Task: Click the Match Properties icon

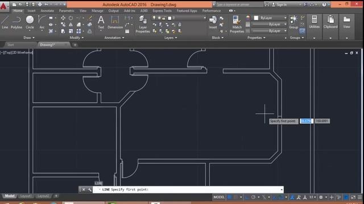Action: 237,24
